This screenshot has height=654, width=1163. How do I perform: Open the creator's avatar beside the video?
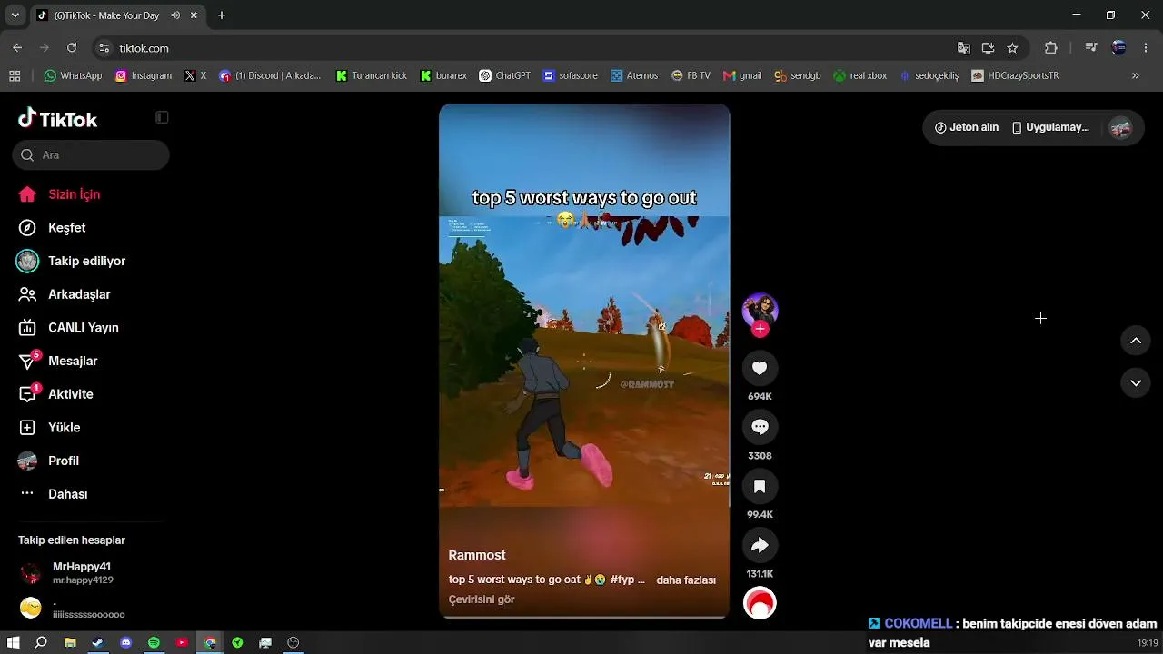[760, 310]
